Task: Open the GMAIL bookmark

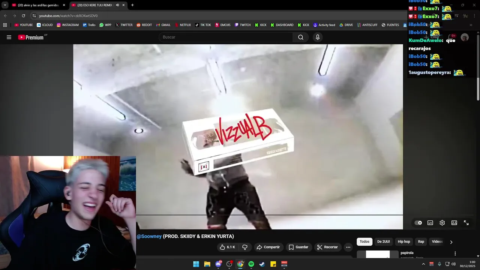Action: [163, 25]
